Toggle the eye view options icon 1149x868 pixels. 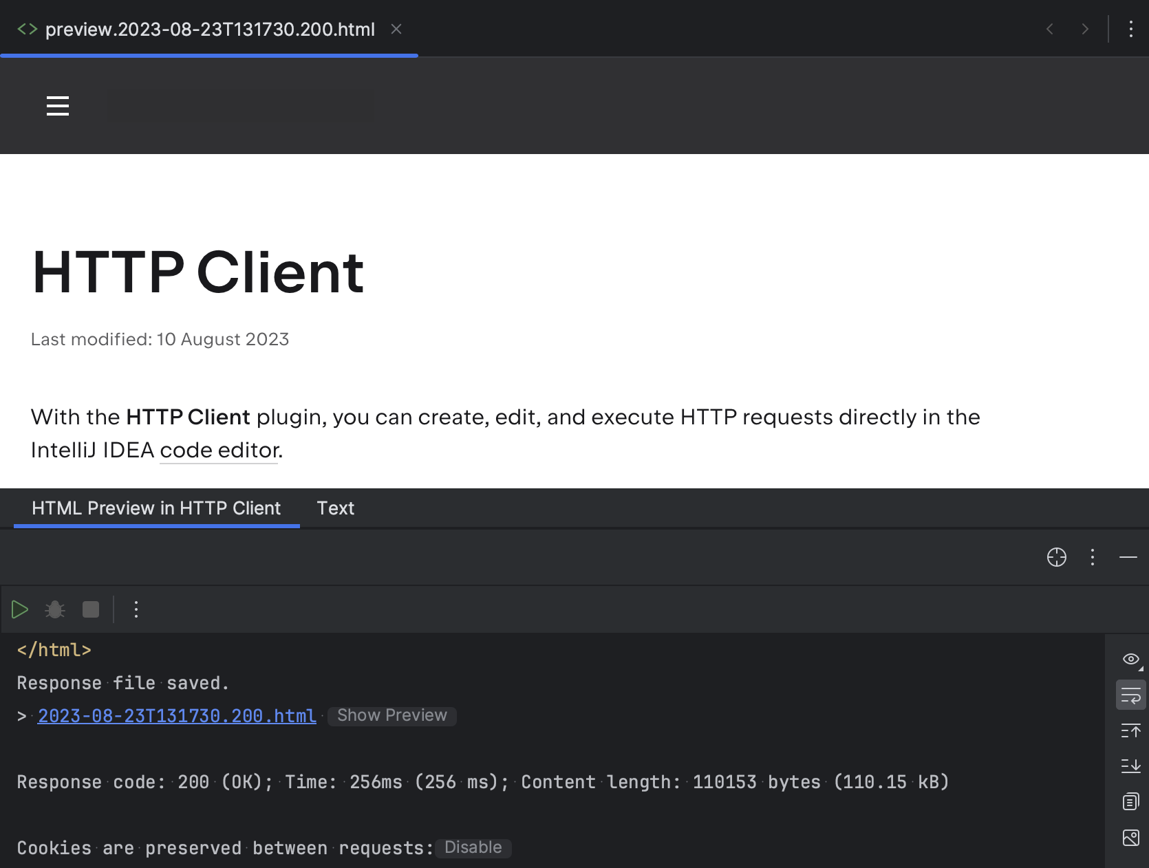coord(1130,659)
